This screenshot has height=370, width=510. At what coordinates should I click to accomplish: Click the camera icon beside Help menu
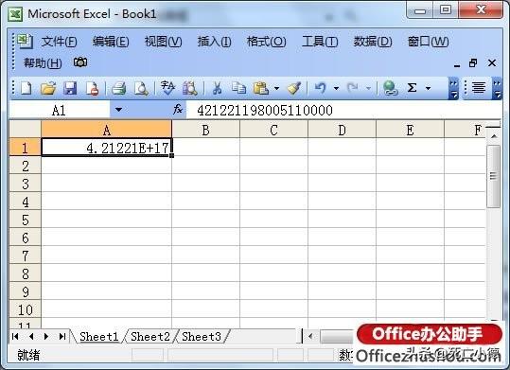(x=80, y=62)
